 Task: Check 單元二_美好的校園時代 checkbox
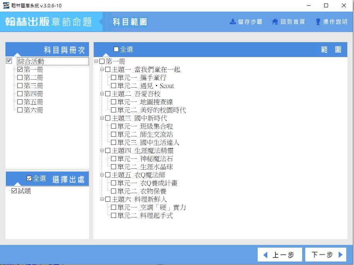click(x=114, y=110)
